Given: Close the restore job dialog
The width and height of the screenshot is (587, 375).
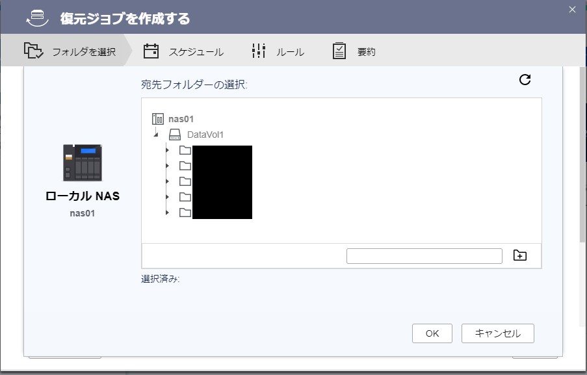Looking at the screenshot, I should 573,9.
